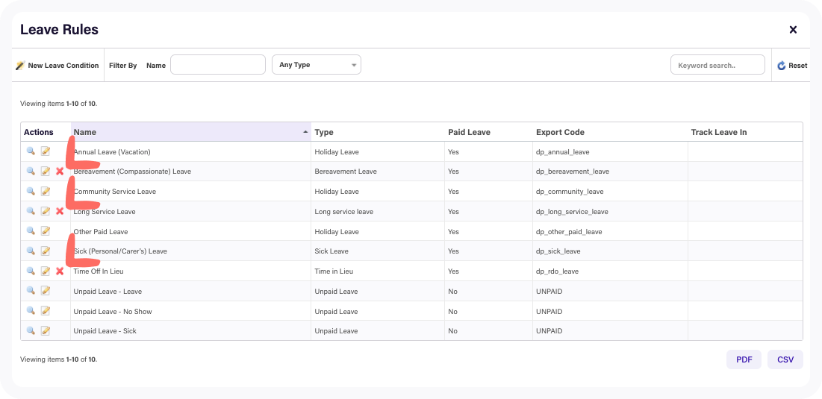Click the dp_community_leave export code
822x399 pixels.
tap(570, 192)
